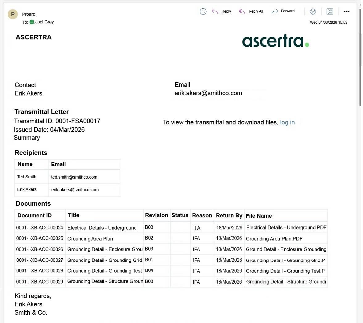Click the green verified badge next to Joel Gray

(32, 22)
